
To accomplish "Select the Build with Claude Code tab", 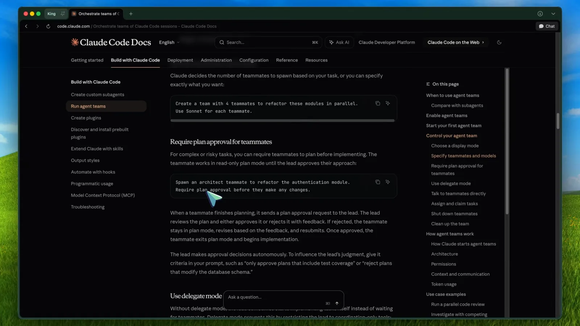I will (x=135, y=60).
